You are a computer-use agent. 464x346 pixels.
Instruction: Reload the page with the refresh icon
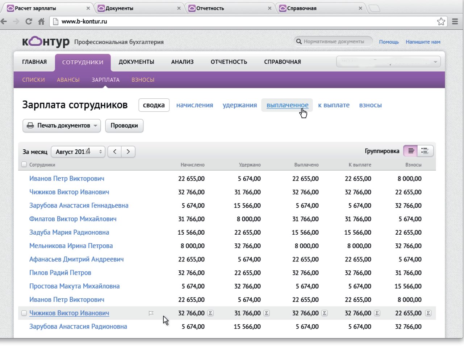[x=29, y=21]
